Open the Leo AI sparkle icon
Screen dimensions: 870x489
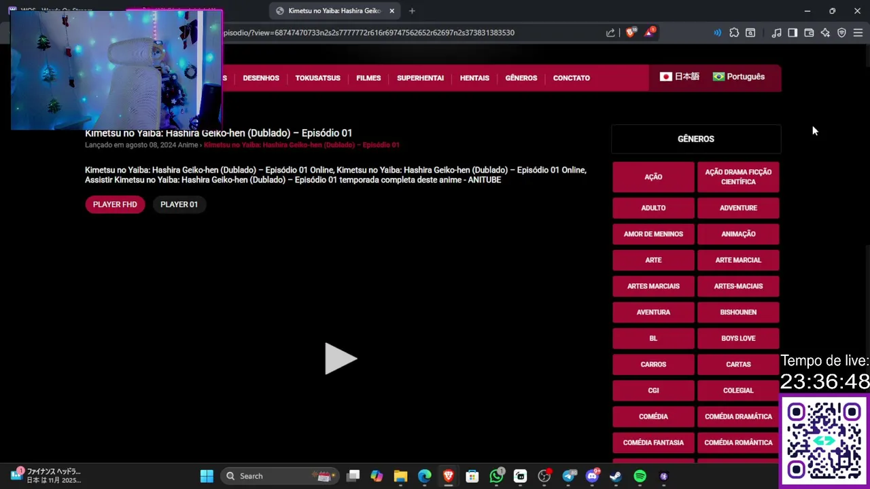[x=825, y=33]
